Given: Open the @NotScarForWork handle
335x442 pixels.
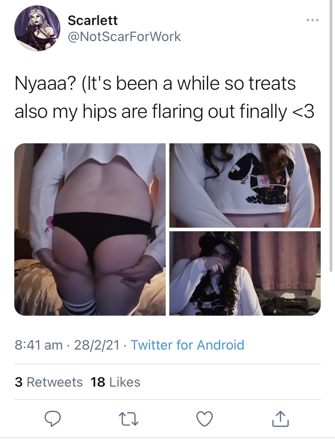Looking at the screenshot, I should click(124, 37).
